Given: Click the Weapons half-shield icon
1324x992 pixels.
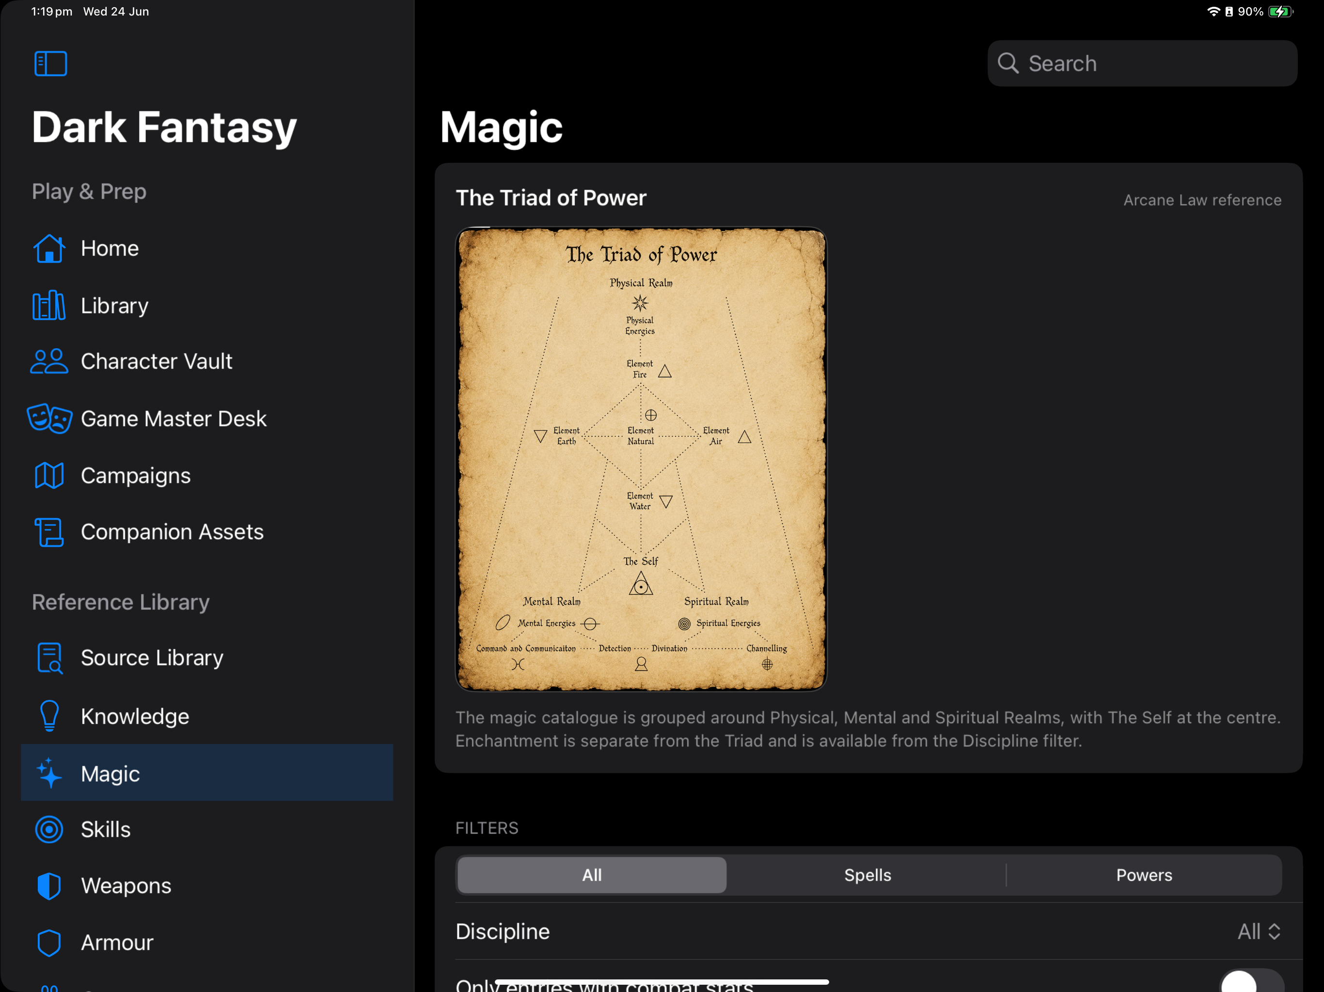Looking at the screenshot, I should (x=49, y=885).
